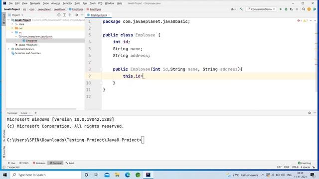Open Terminal panel gear settings
319x179 pixels.
coord(310,113)
